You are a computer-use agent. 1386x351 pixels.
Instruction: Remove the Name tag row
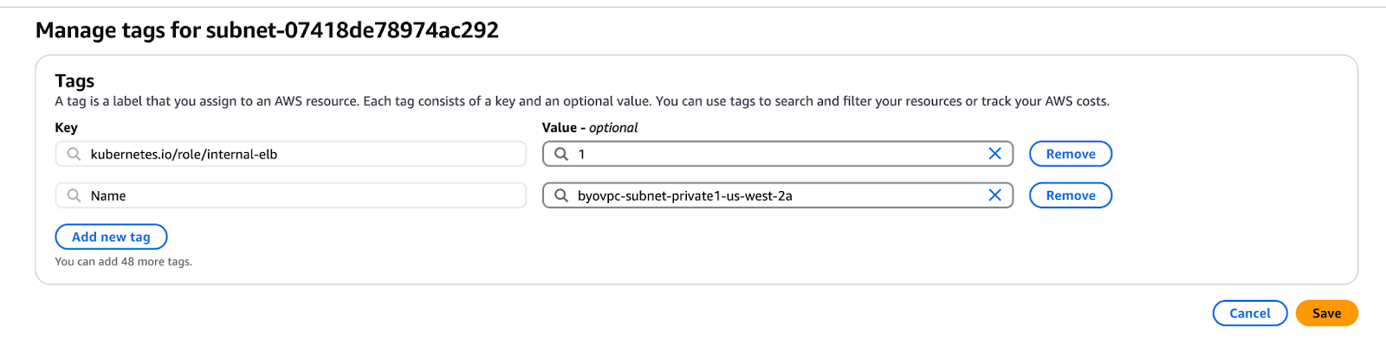[x=1070, y=195]
